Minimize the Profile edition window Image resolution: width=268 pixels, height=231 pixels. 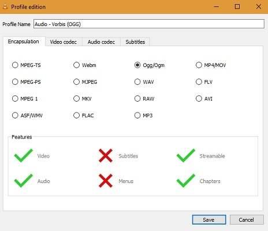point(217,7)
